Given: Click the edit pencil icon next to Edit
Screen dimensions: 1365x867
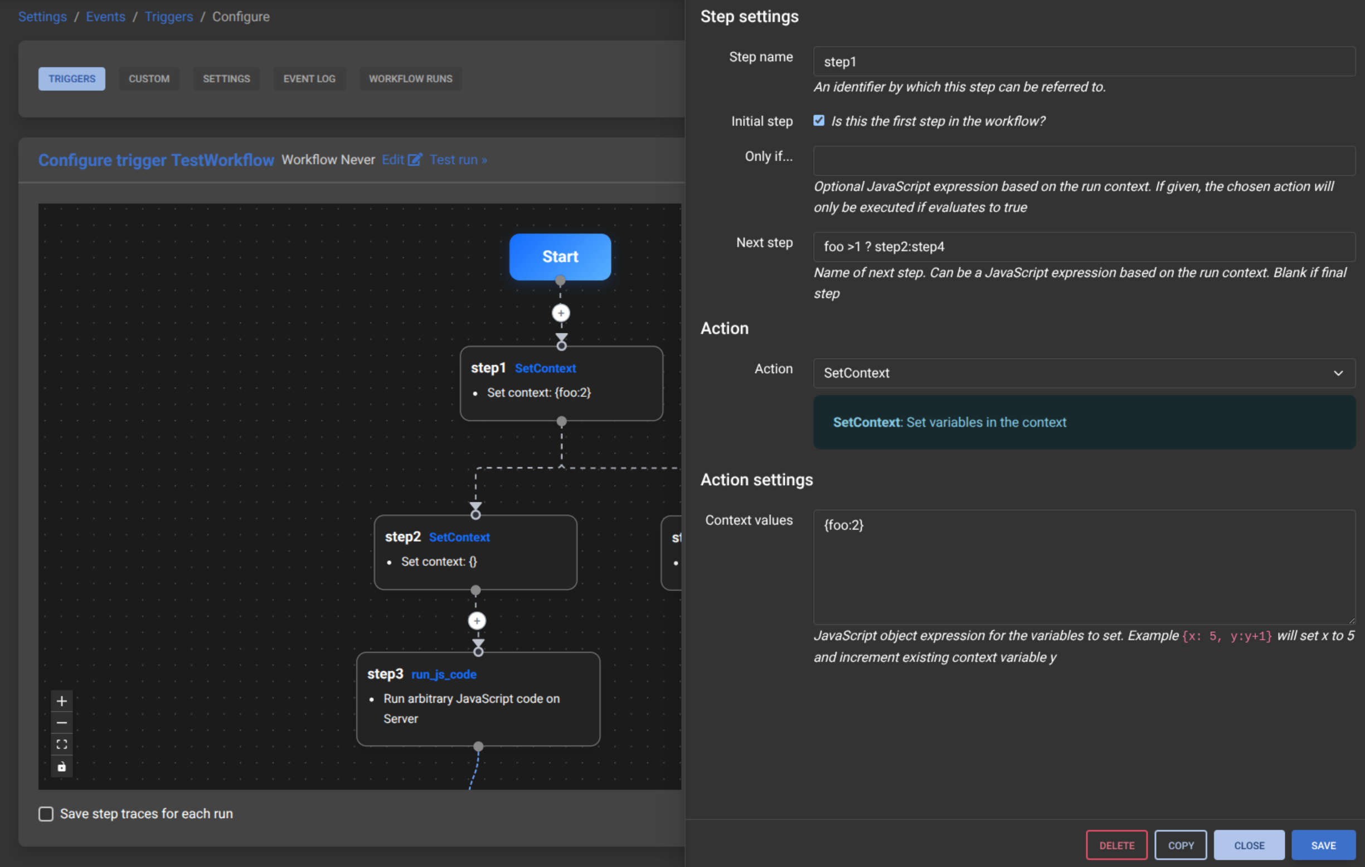Looking at the screenshot, I should 415,160.
